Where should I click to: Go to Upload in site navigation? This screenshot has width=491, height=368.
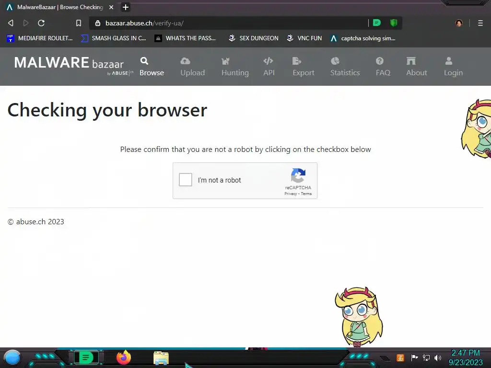(193, 66)
